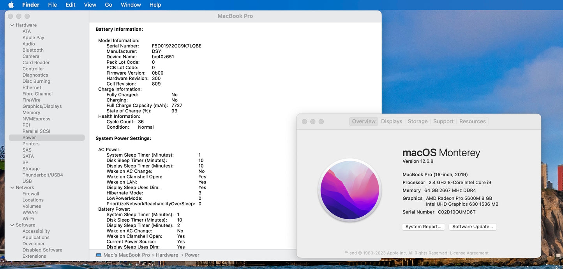Collapse the Network section chevron

pos(12,188)
